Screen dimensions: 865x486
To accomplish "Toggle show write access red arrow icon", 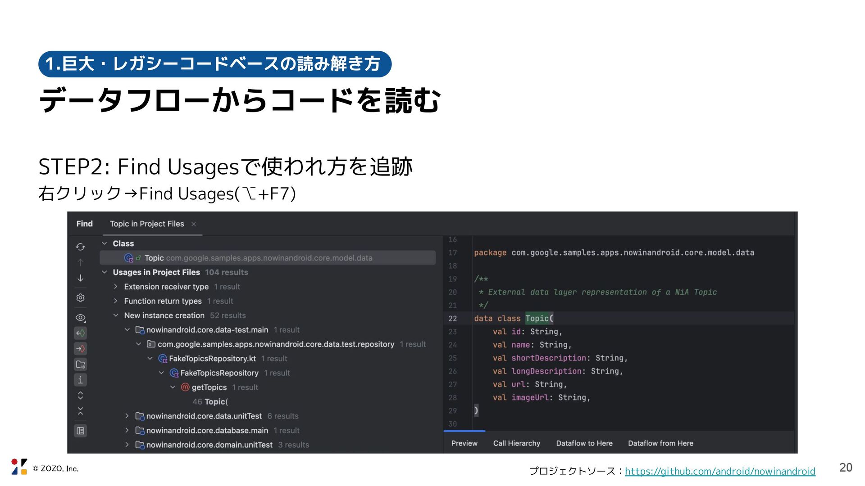I will pyautogui.click(x=80, y=349).
